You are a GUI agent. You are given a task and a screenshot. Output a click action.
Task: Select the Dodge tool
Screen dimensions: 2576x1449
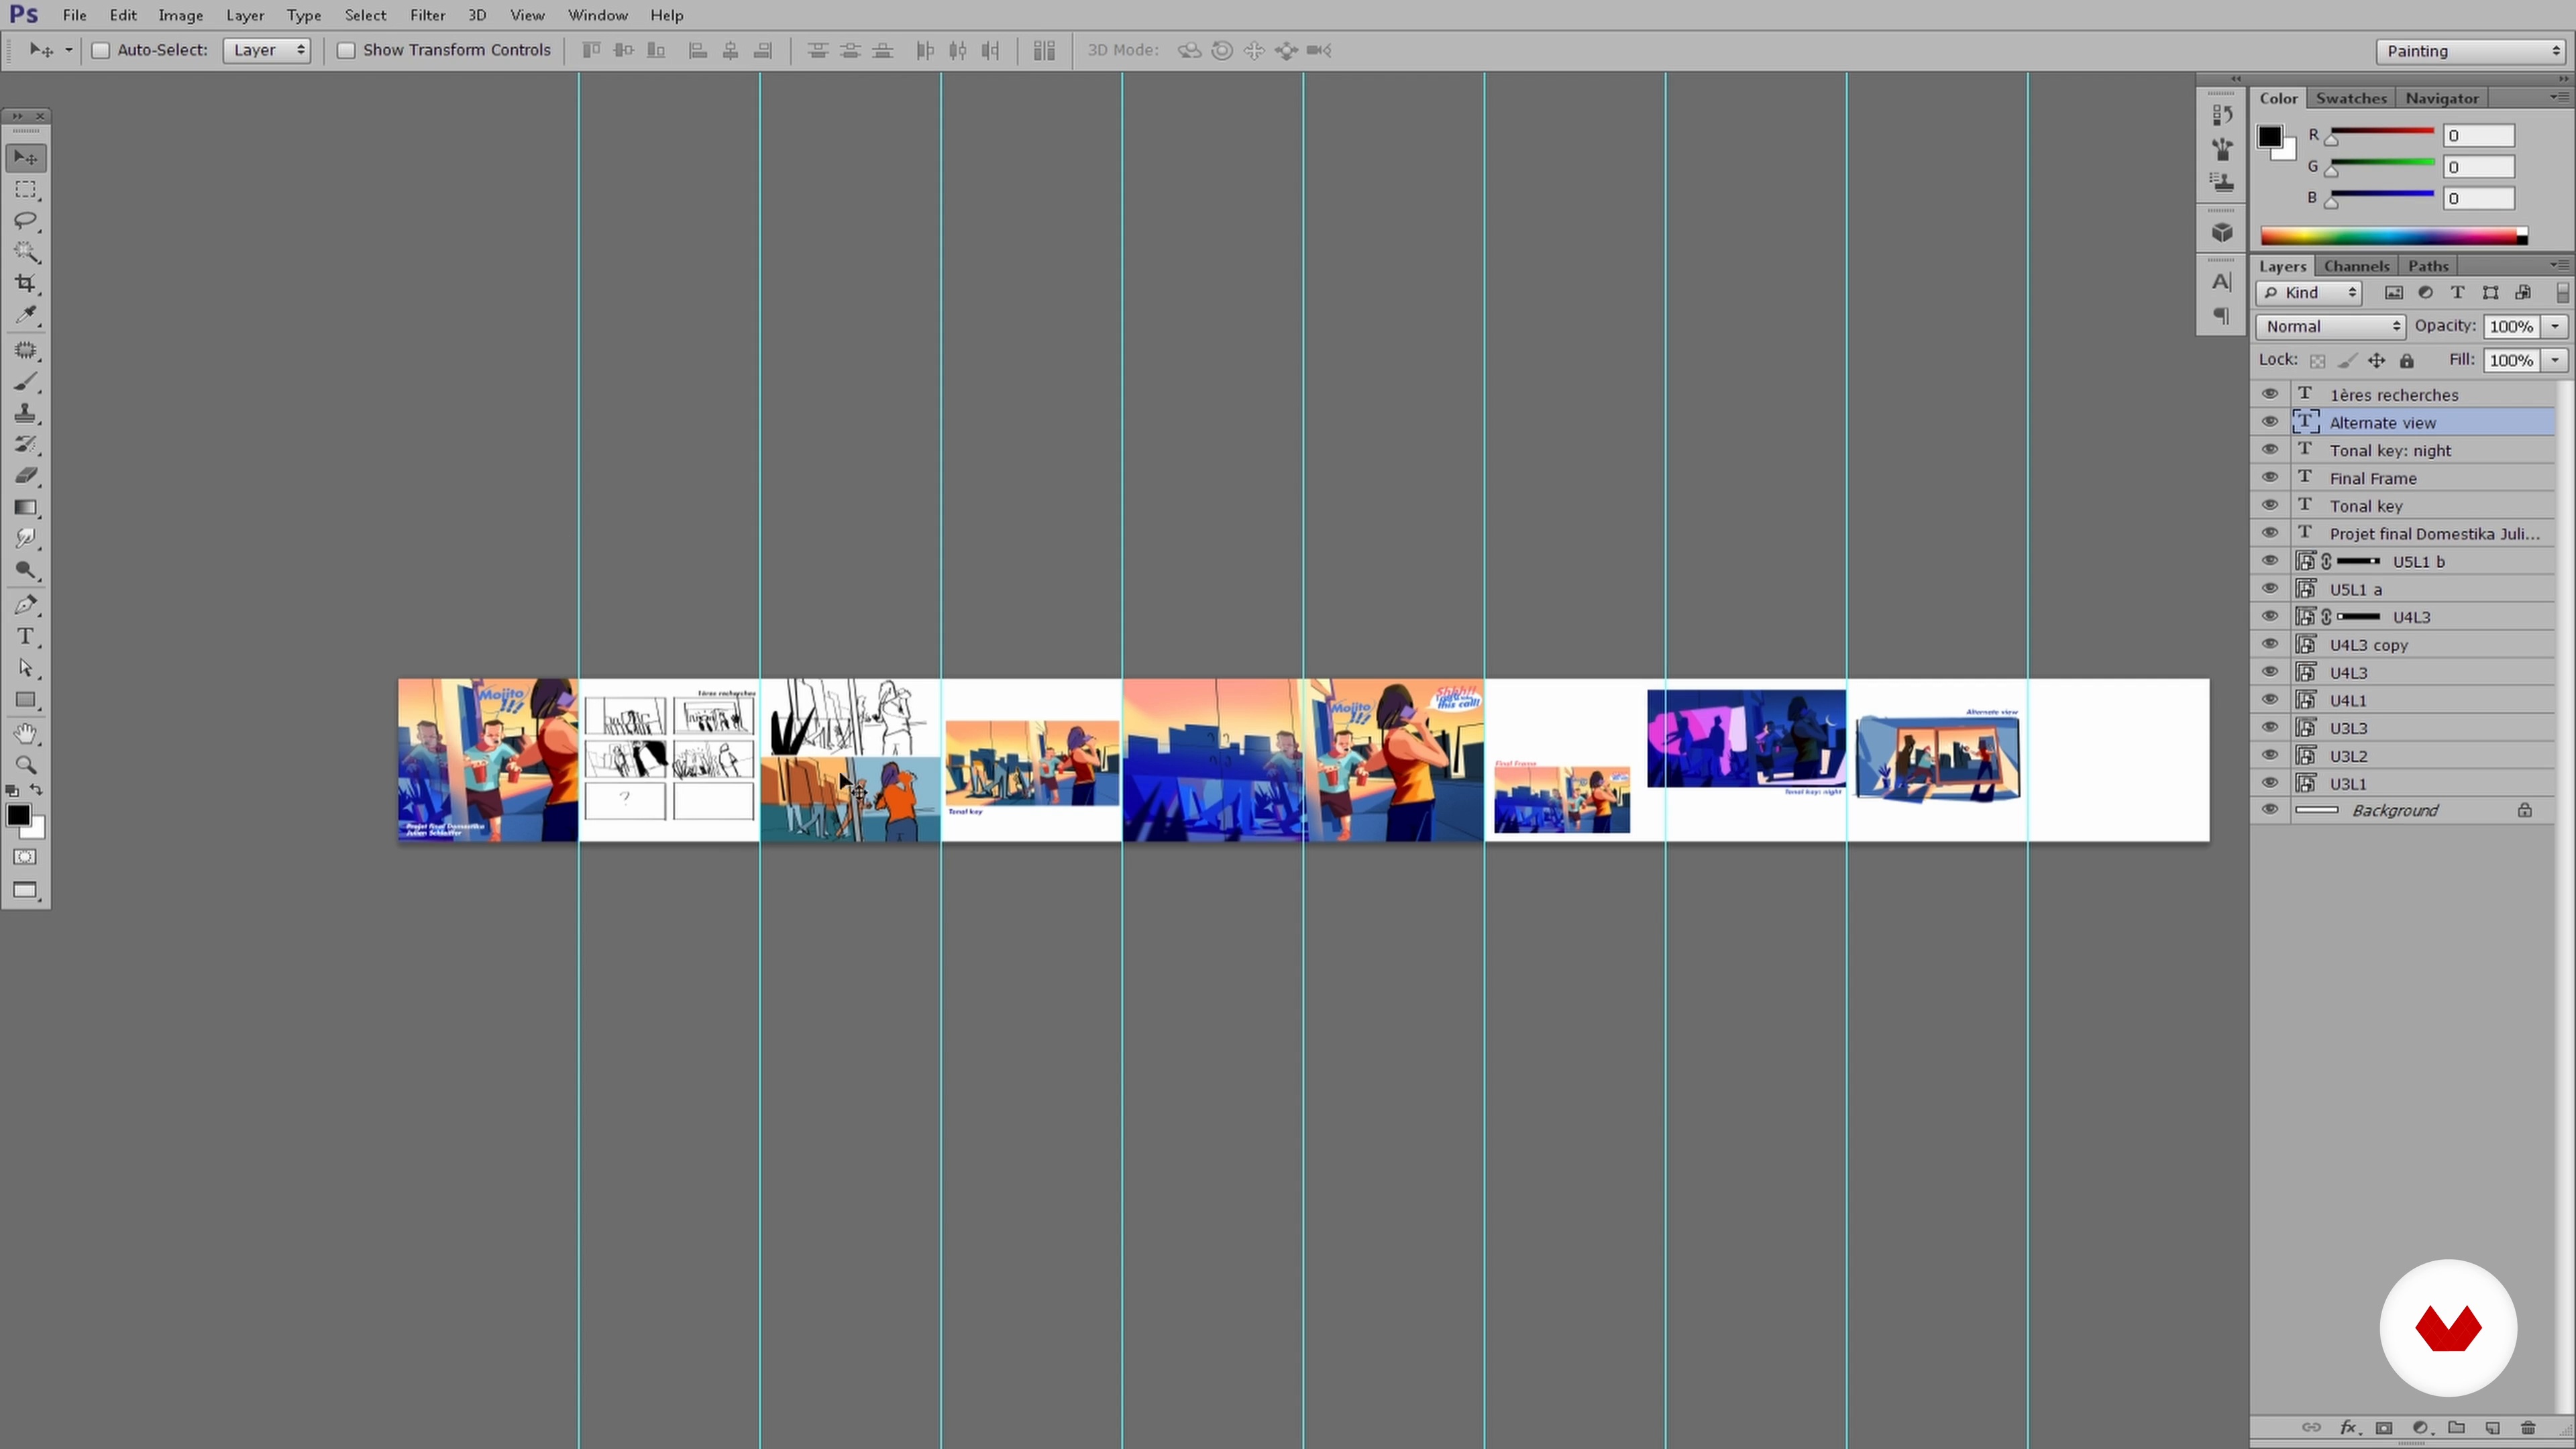tap(26, 571)
